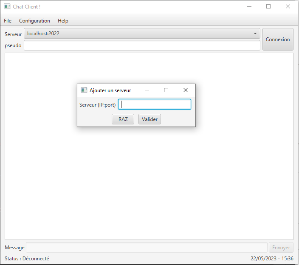Viewport: 299px width, 265px height.
Task: Click the Ajouter un serveur window icon
Action: 84,90
